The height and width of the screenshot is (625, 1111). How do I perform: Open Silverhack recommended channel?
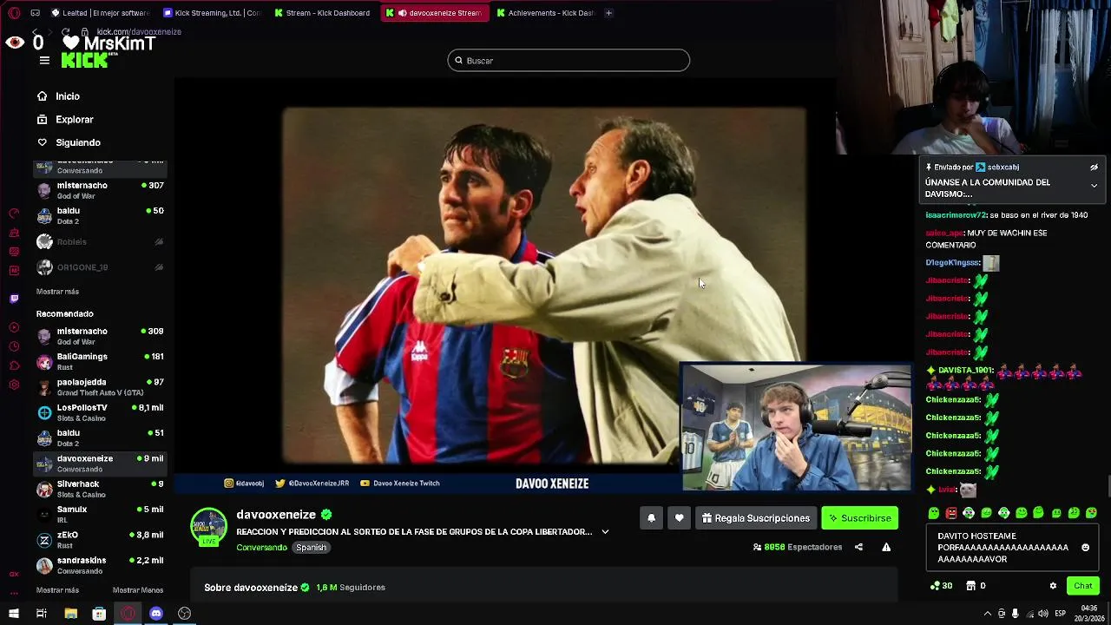pos(100,489)
